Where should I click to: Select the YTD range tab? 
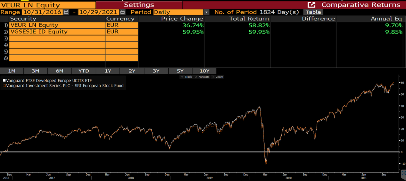coord(84,71)
